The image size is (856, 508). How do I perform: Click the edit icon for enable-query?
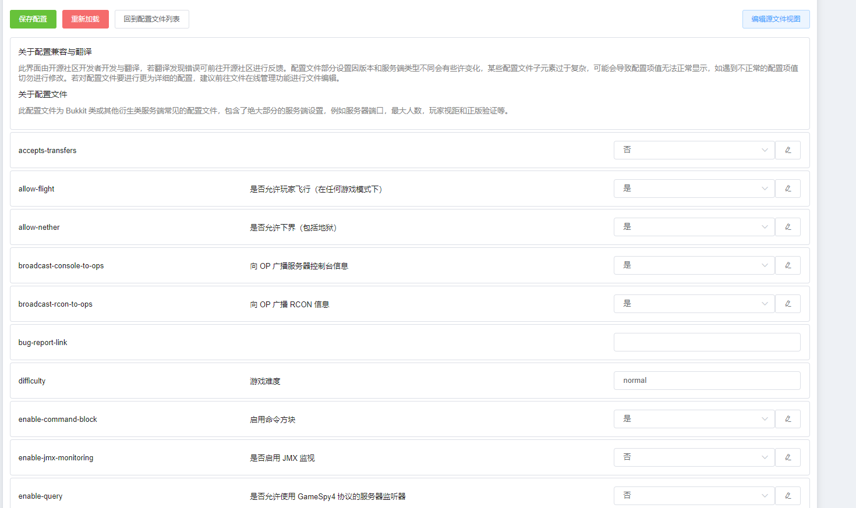(787, 496)
